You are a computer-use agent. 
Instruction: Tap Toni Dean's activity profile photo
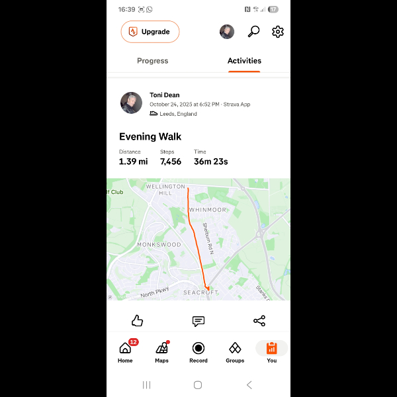click(131, 103)
